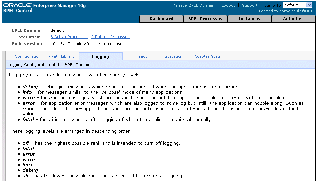Viewport: 317px width, 181px height.
Task: Click the 'BPEL Control' title text
Action: click(18, 10)
